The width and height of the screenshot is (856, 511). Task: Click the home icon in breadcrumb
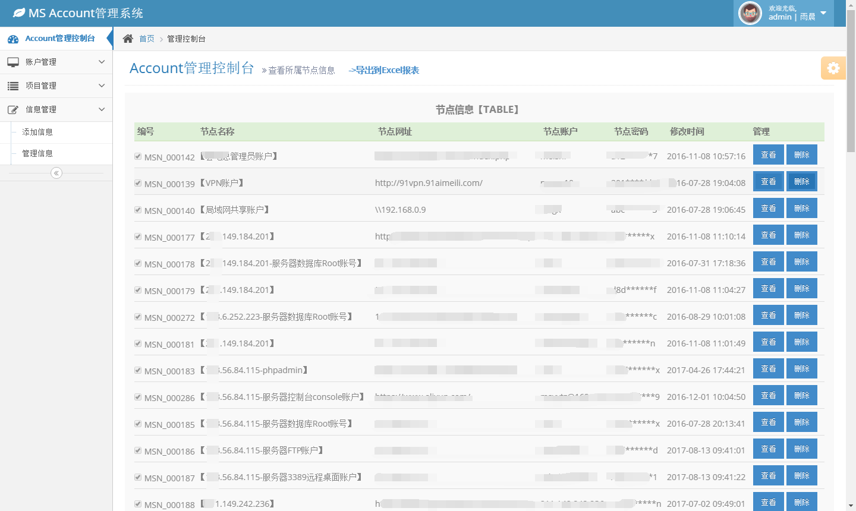128,39
